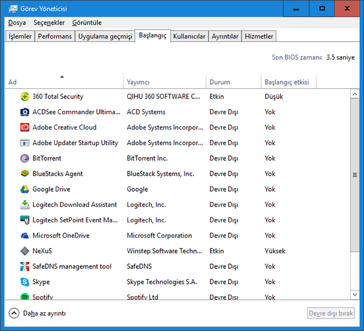Open the Görüntüle menu
The width and height of the screenshot is (364, 331).
(87, 23)
